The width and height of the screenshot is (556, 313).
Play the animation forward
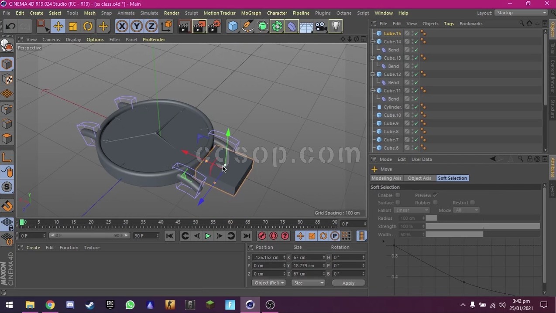click(208, 236)
